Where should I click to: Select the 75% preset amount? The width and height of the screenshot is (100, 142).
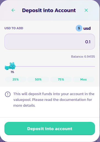pos(61,79)
